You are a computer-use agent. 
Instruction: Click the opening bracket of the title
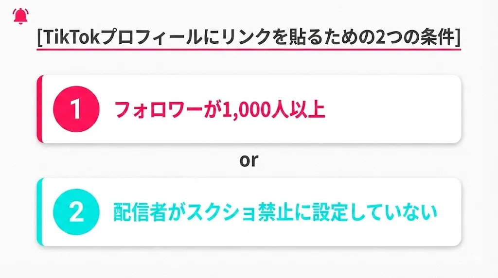click(40, 37)
